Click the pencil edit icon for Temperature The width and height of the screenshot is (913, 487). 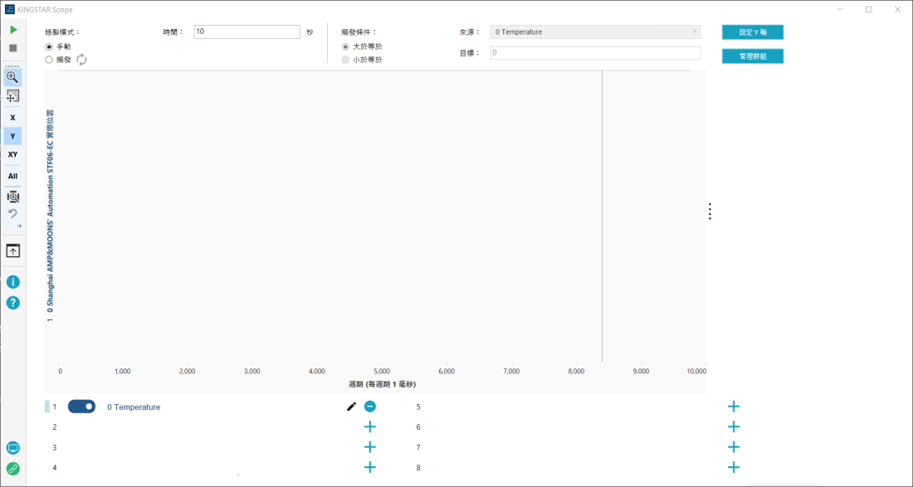pyautogui.click(x=351, y=407)
